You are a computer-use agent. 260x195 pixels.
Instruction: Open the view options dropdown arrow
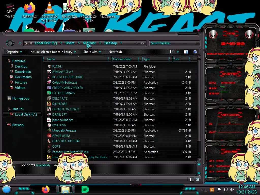tap(177, 52)
